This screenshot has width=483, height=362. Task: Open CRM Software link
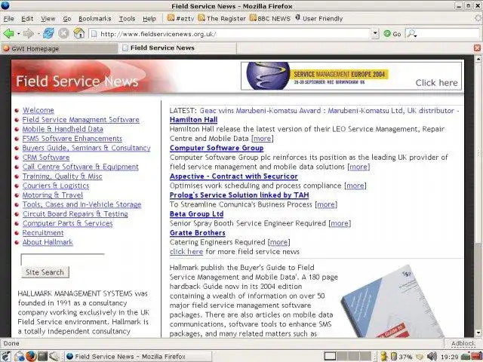(46, 158)
